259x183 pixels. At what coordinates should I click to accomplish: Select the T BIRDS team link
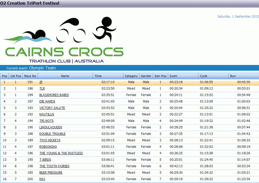pyautogui.click(x=45, y=159)
